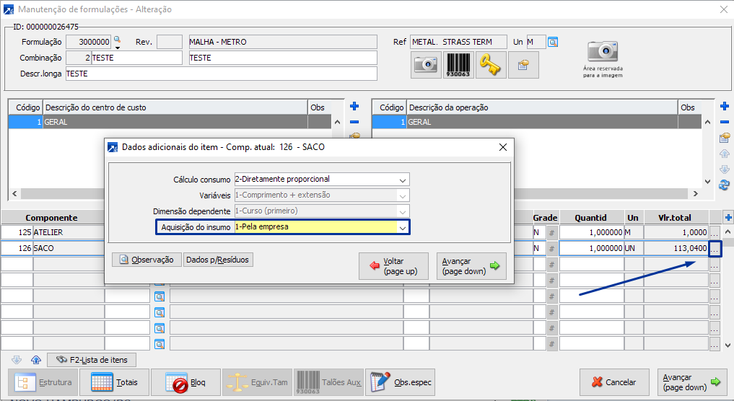Click the Formulação field with 3000000
The width and height of the screenshot is (734, 401).
click(89, 42)
